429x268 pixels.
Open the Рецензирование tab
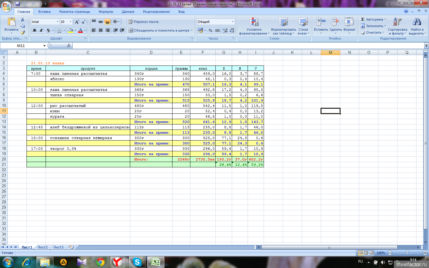pyautogui.click(x=156, y=12)
